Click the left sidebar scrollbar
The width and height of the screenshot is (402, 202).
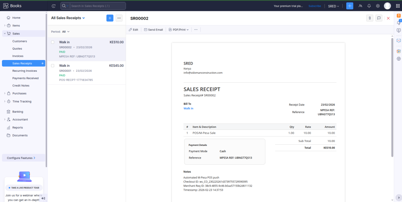coord(46,89)
